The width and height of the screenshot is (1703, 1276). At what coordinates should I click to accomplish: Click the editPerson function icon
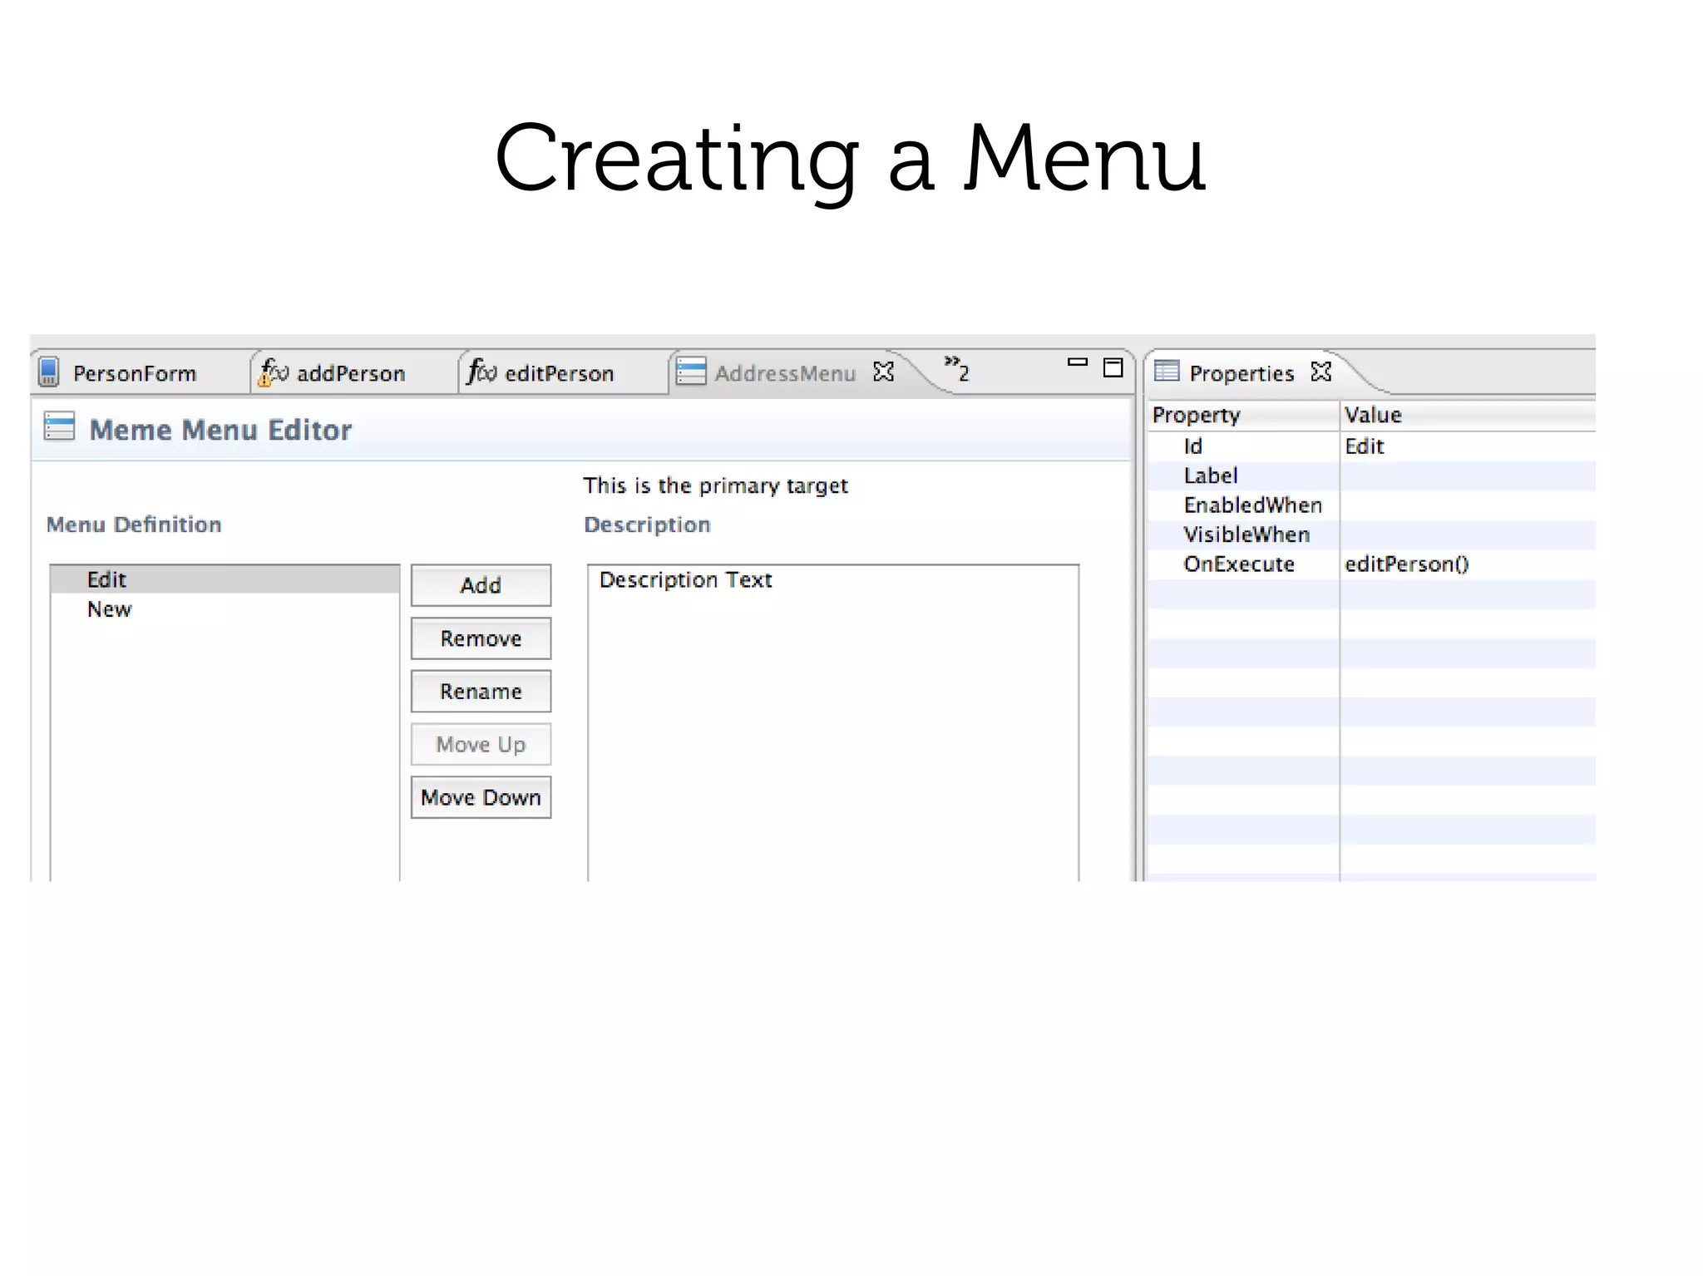tap(481, 371)
